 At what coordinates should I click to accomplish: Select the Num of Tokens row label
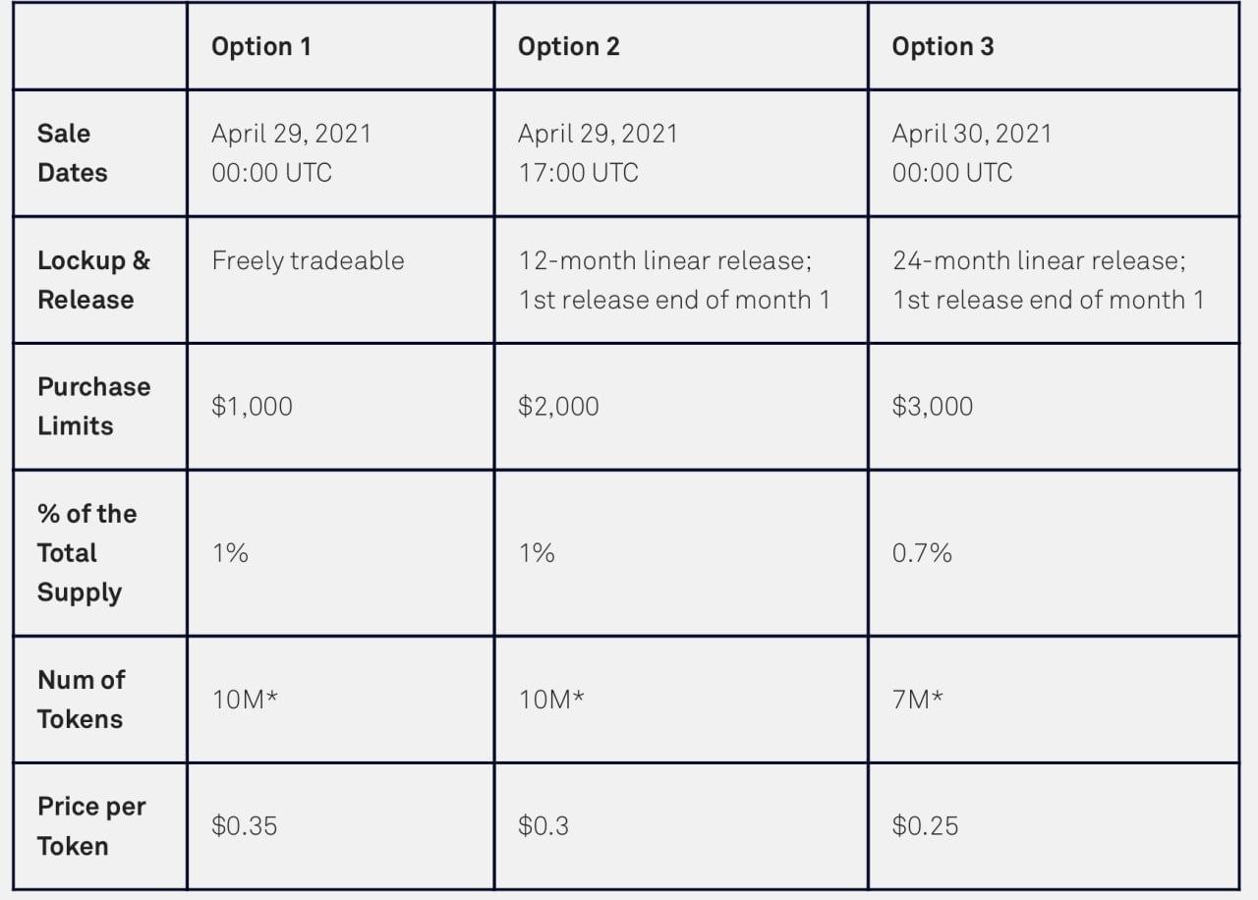click(81, 699)
